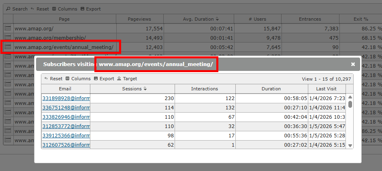Open row icon for www.amap.org/ page
Viewport: 382px width, 171px height.
point(8,28)
